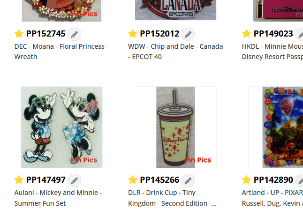Open pin number PP152012 link
Screen dimensions: 303x216
pyautogui.click(x=159, y=34)
